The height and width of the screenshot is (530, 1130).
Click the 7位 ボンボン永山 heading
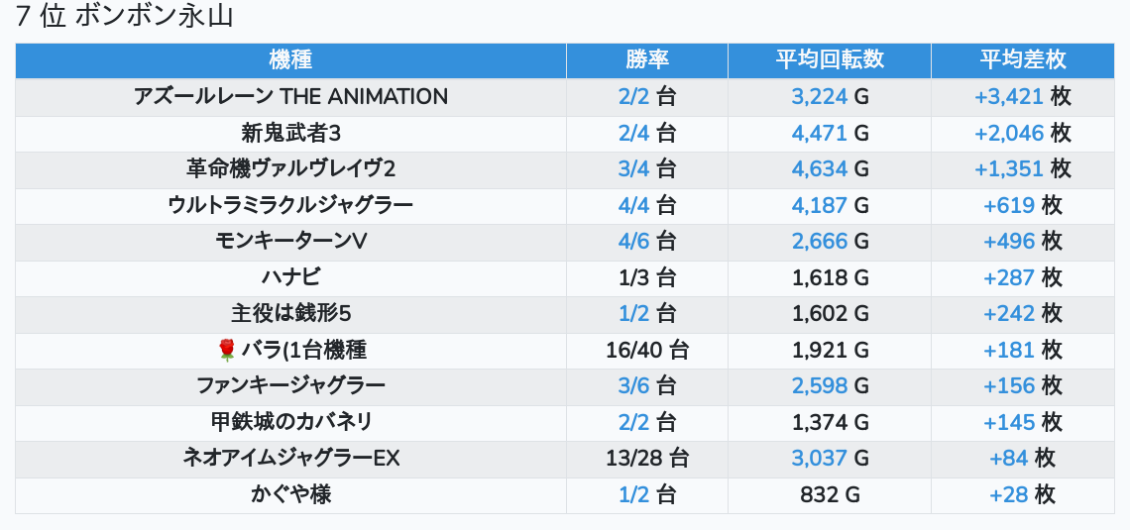[x=125, y=17]
